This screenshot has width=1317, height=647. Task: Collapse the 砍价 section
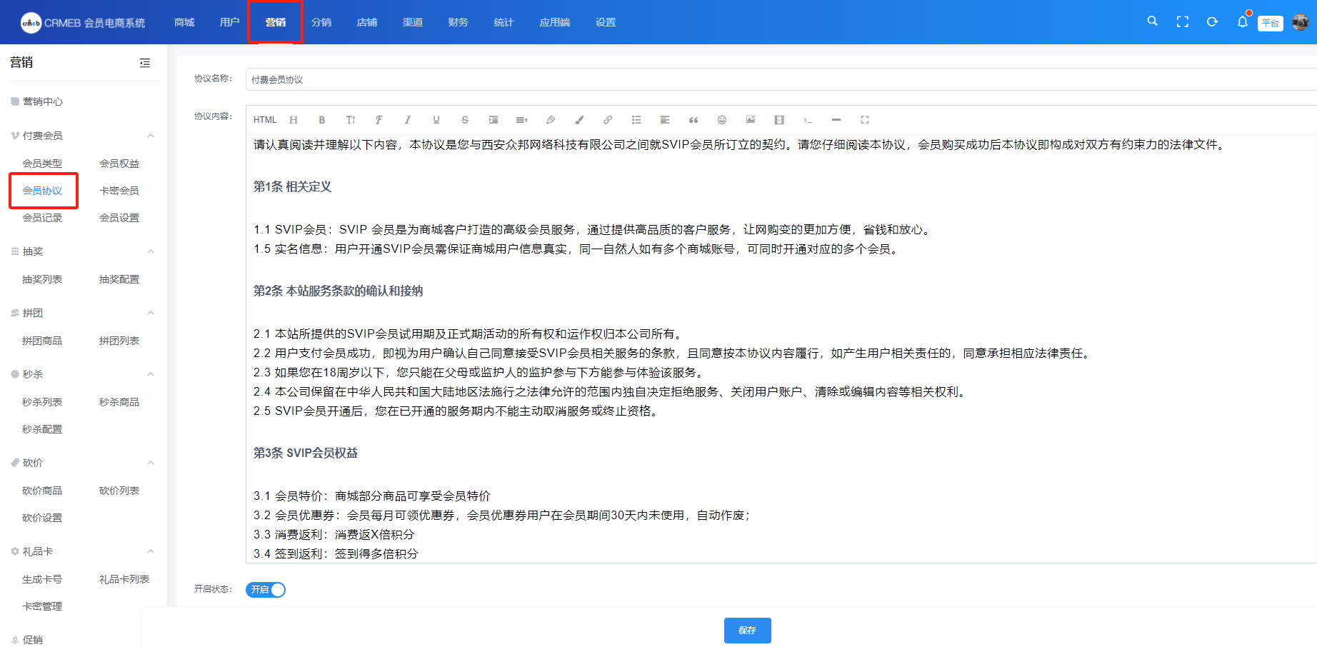151,463
